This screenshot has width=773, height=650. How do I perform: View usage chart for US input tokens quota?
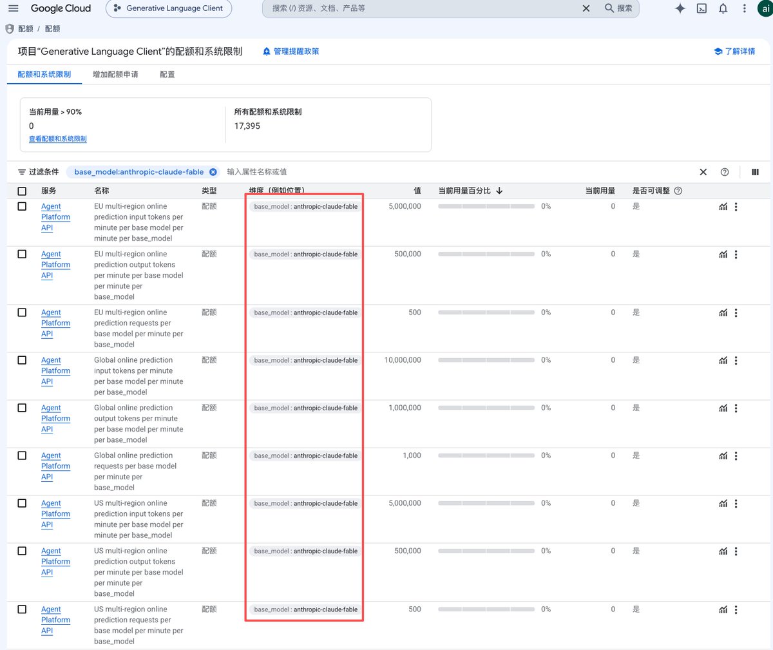click(x=723, y=504)
